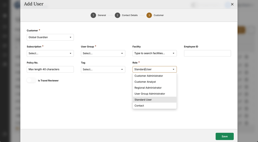The width and height of the screenshot is (258, 142).
Task: Choose Contact role option
Action: pos(154,105)
